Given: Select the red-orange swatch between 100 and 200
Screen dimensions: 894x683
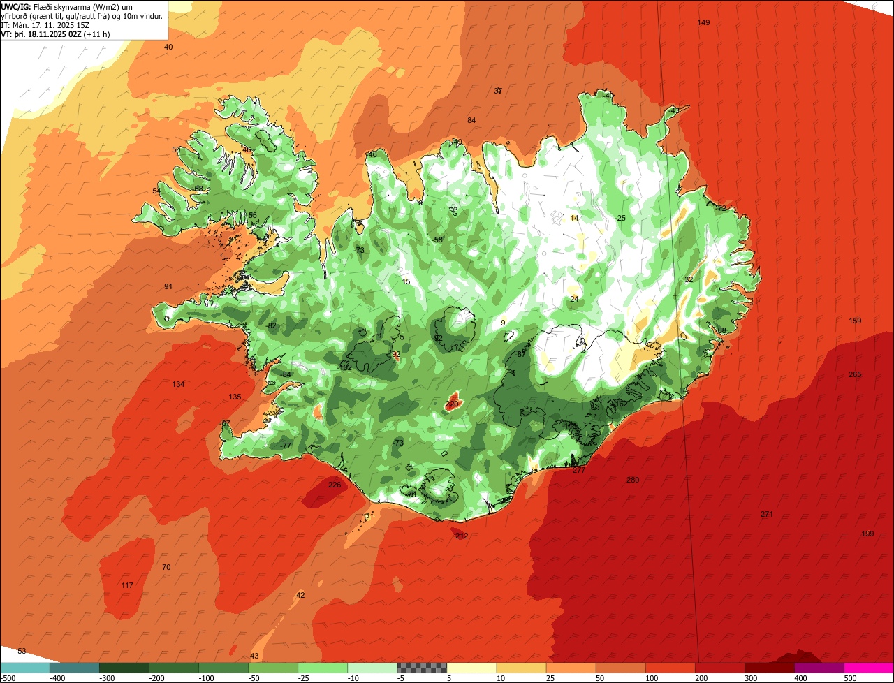Looking at the screenshot, I should point(670,668).
